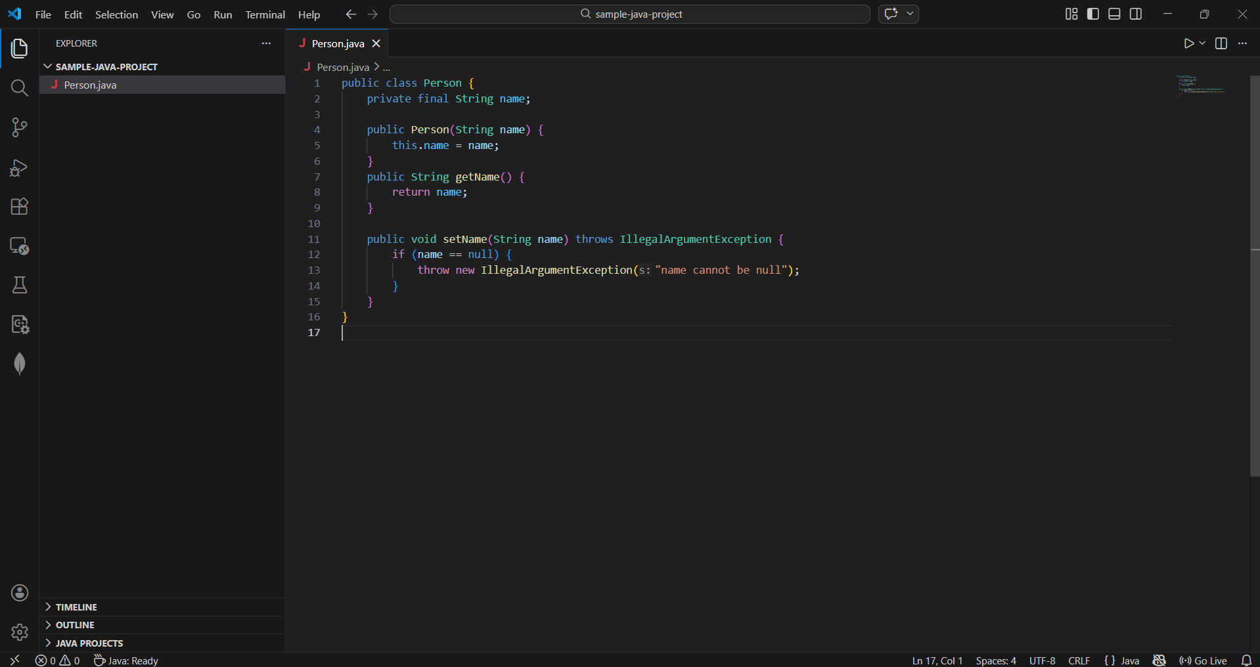Open the Run dropdown arrow beside play button
The image size is (1260, 667).
[1202, 43]
